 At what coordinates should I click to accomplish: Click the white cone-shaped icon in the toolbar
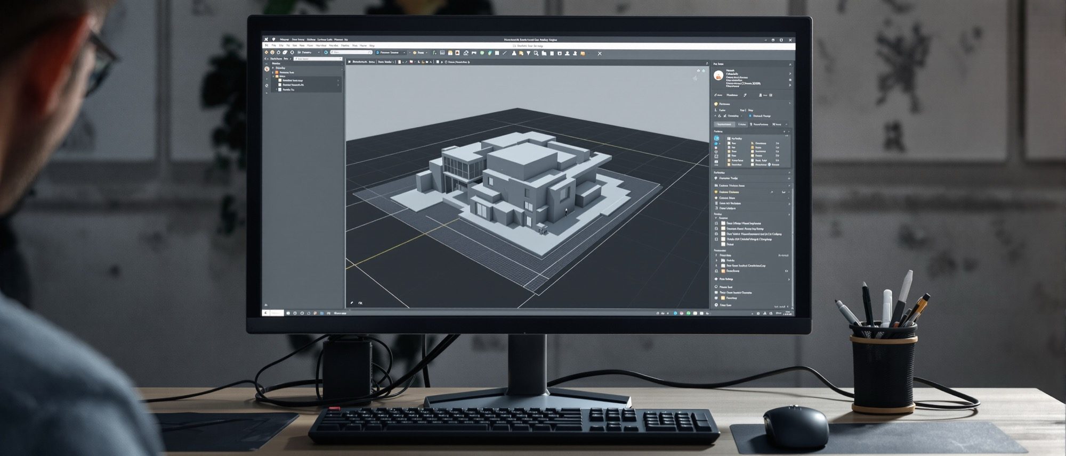[514, 53]
